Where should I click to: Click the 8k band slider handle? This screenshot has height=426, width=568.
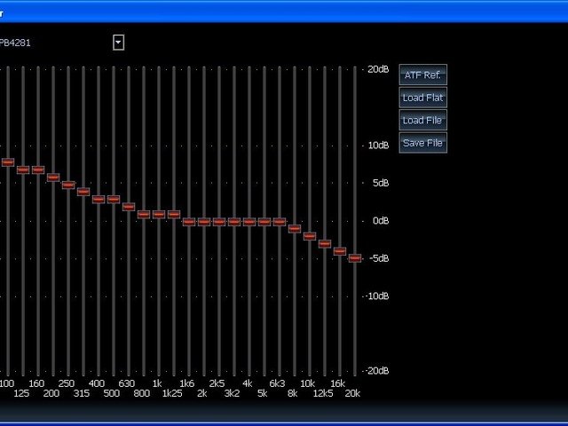click(295, 229)
